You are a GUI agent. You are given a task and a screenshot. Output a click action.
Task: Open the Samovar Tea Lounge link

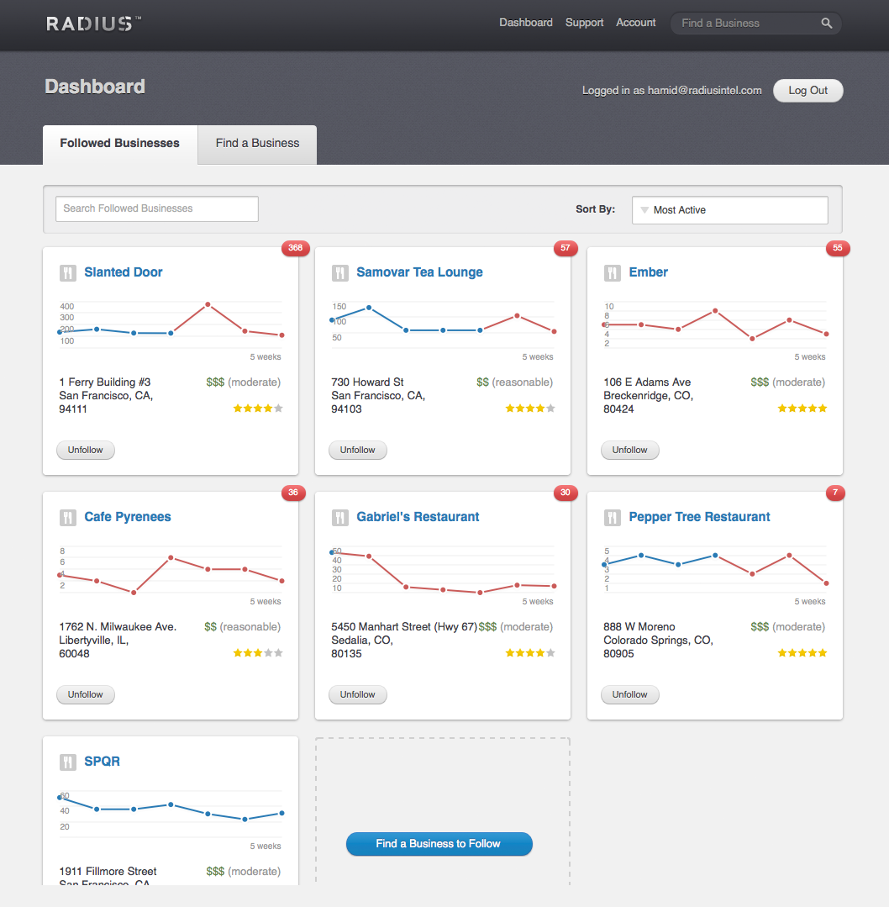click(419, 272)
